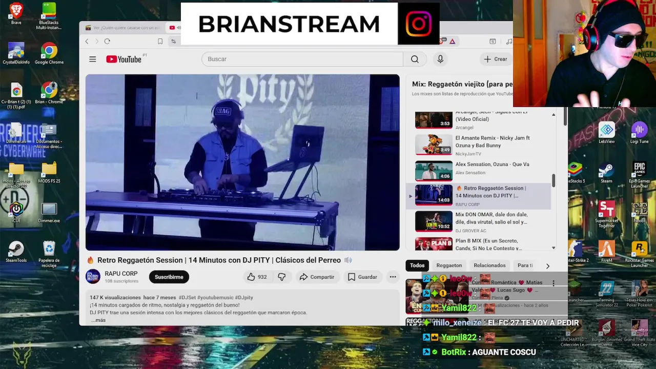
Task: Open the #DJSet hashtag link
Action: point(187,297)
